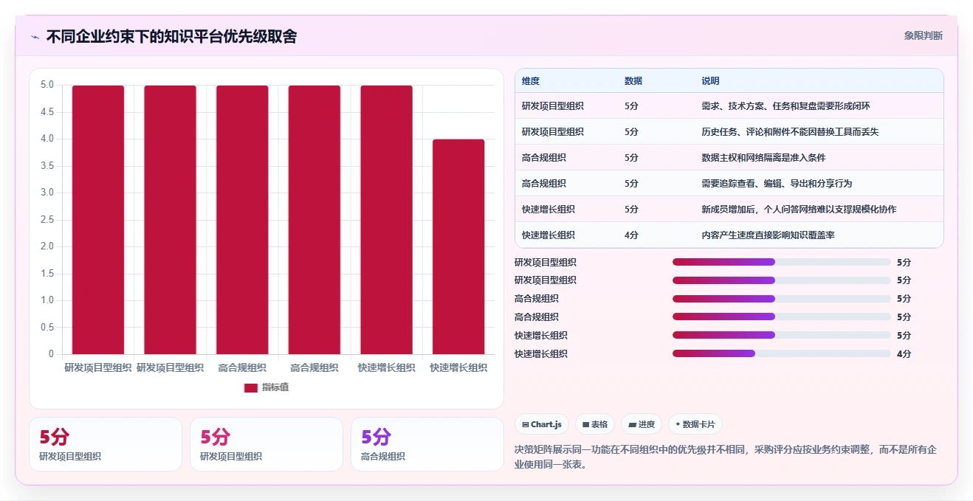Click the 维度 column header

pyautogui.click(x=531, y=81)
